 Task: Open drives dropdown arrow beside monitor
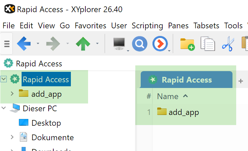pyautogui.click(x=128, y=51)
